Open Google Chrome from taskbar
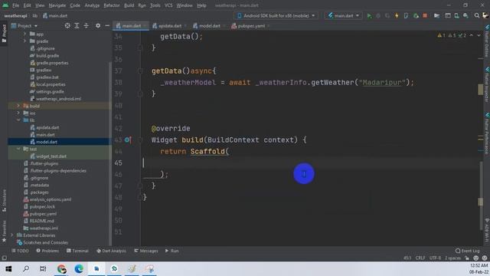Image resolution: width=490 pixels, height=276 pixels. point(61,269)
